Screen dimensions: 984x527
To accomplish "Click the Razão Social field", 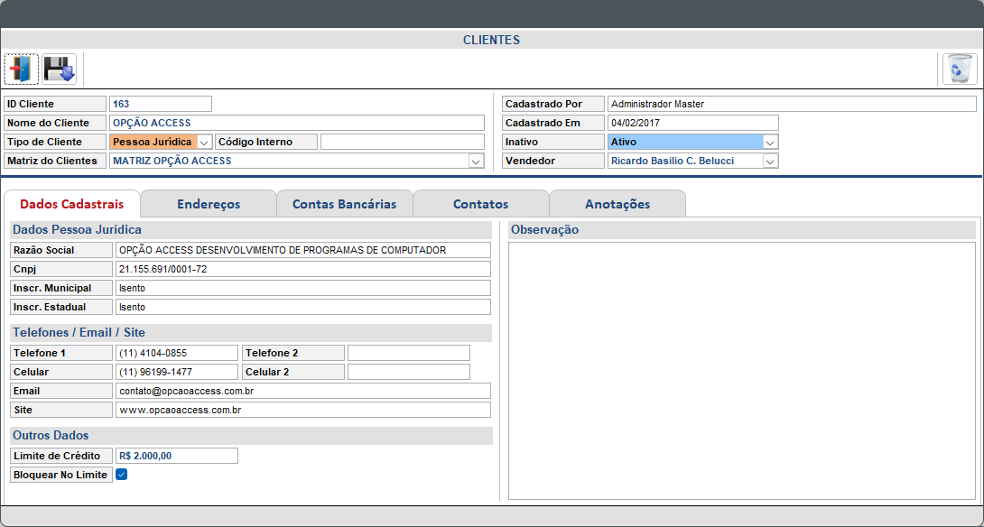I will (303, 250).
